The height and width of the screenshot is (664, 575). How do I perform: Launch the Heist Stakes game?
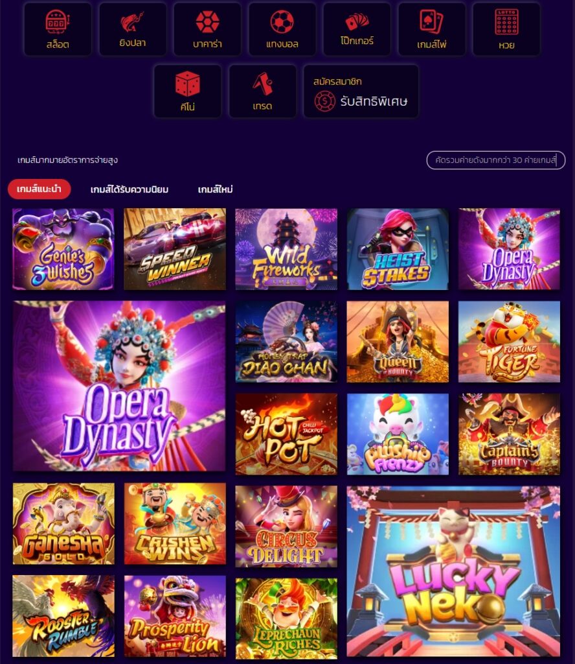[398, 249]
